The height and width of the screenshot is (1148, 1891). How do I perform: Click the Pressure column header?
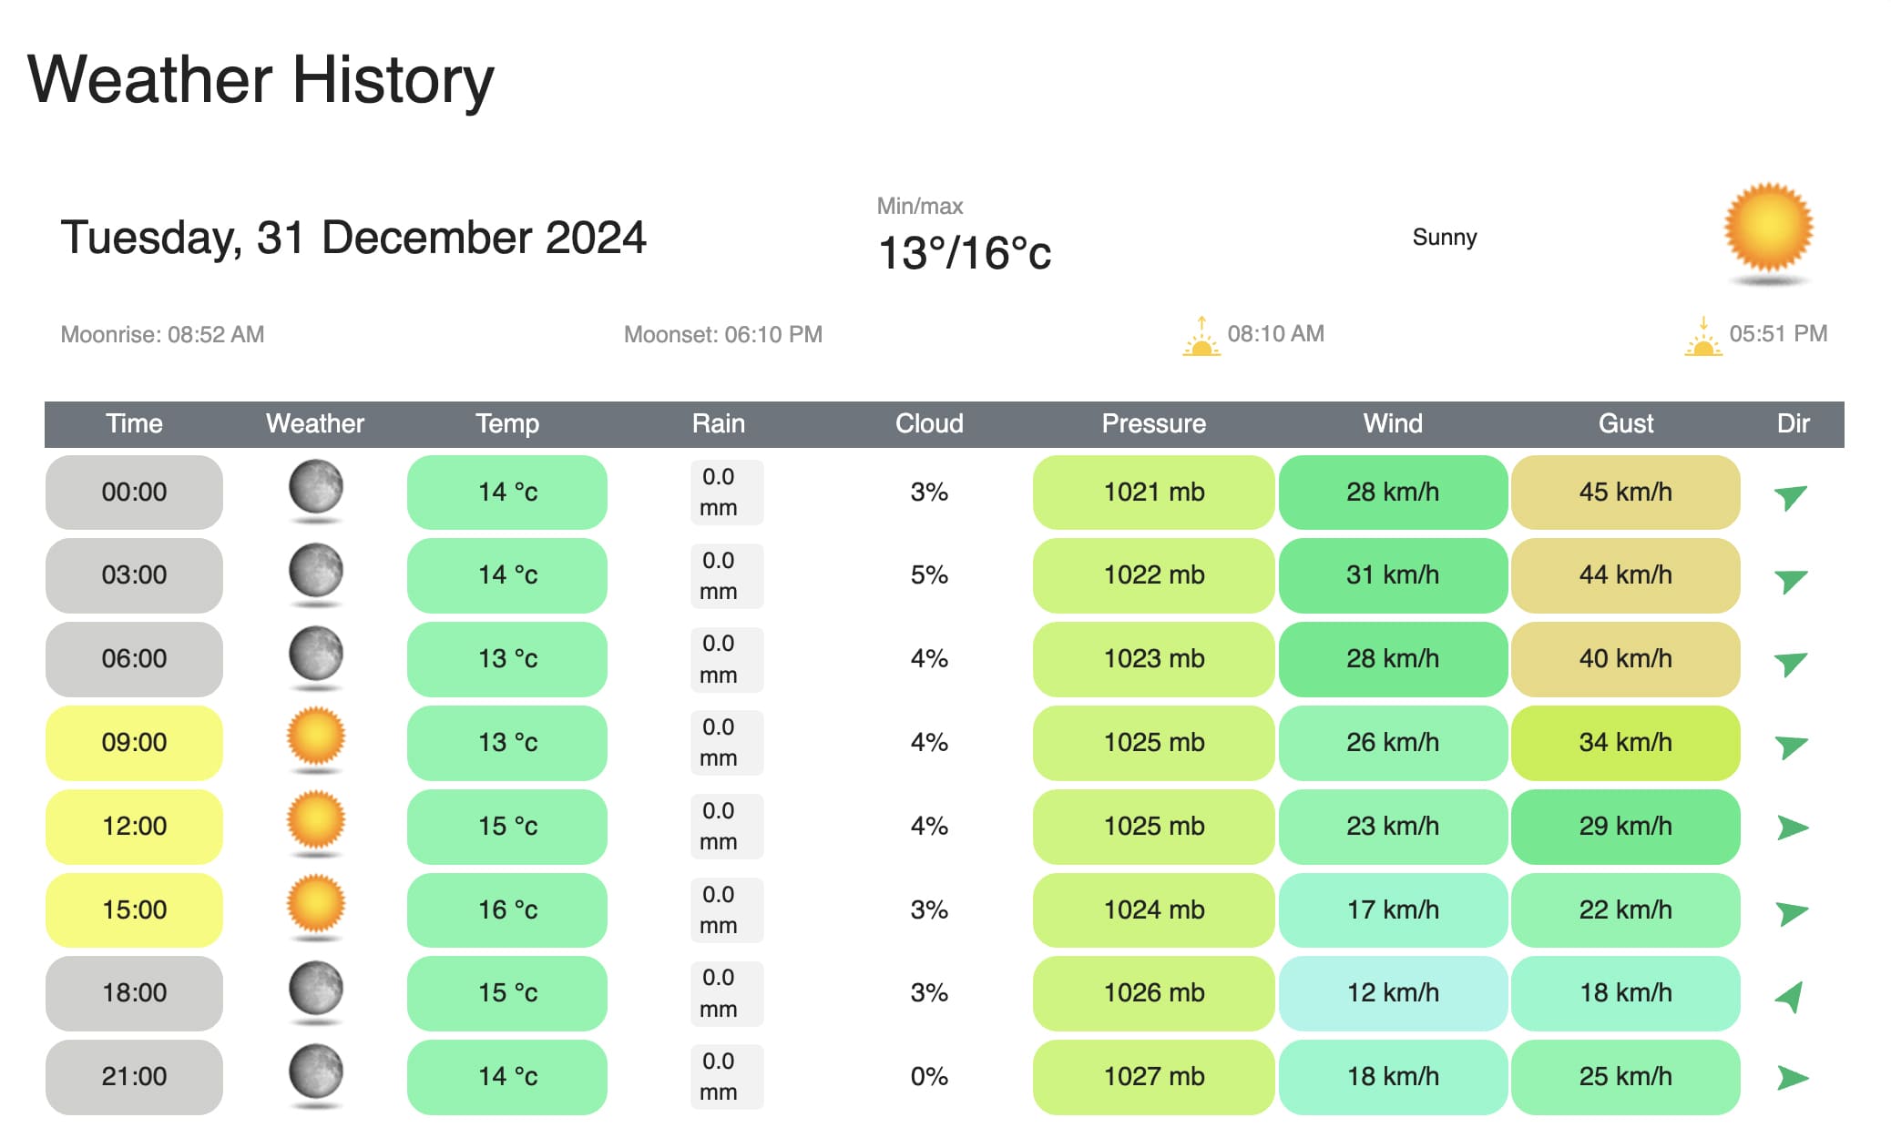click(1153, 423)
